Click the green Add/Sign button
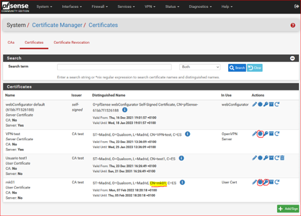 [x=288, y=209]
